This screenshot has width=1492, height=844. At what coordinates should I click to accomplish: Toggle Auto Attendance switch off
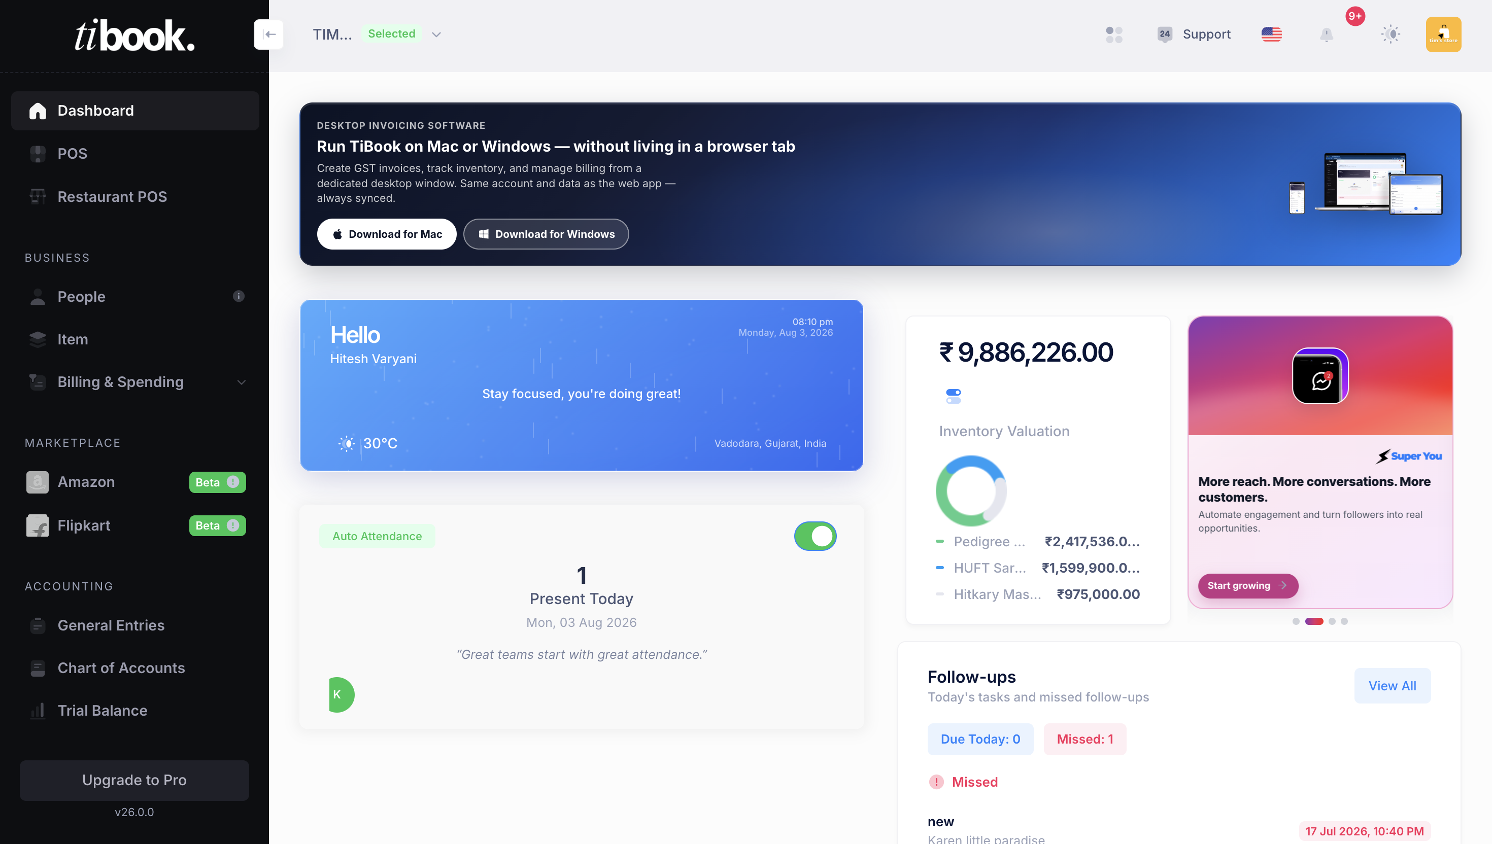pyautogui.click(x=815, y=536)
